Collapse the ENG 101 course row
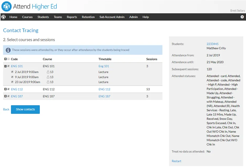The width and height of the screenshot is (246, 168). click(x=5, y=66)
